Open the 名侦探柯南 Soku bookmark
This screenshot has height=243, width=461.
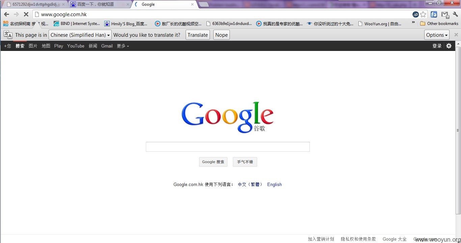click(x=26, y=24)
